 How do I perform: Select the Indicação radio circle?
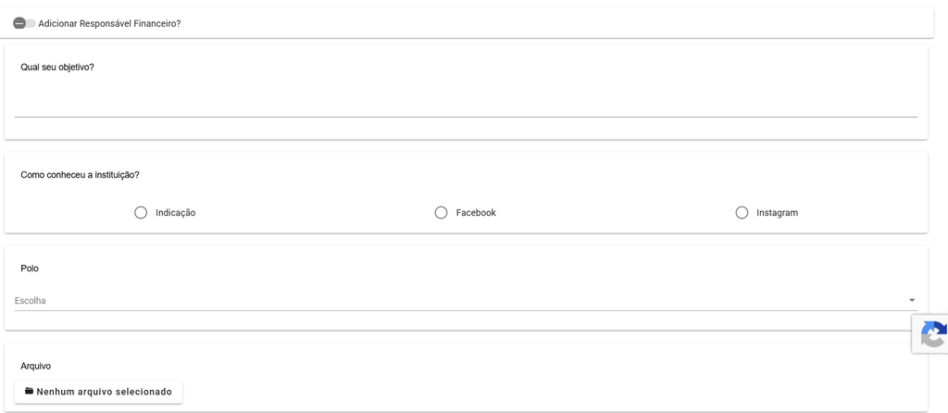click(x=141, y=213)
